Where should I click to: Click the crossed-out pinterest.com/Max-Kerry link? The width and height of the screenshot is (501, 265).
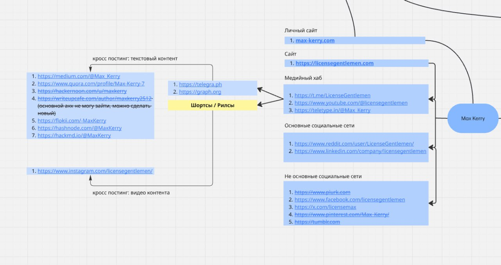[x=342, y=214]
